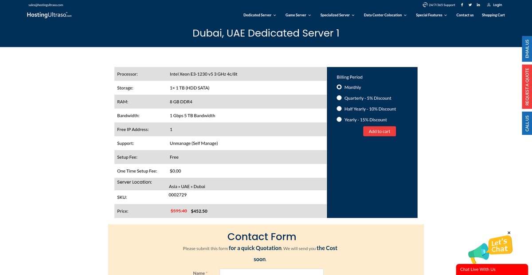
Task: Click the Let's Chat megaphone graphic
Action: [489, 250]
